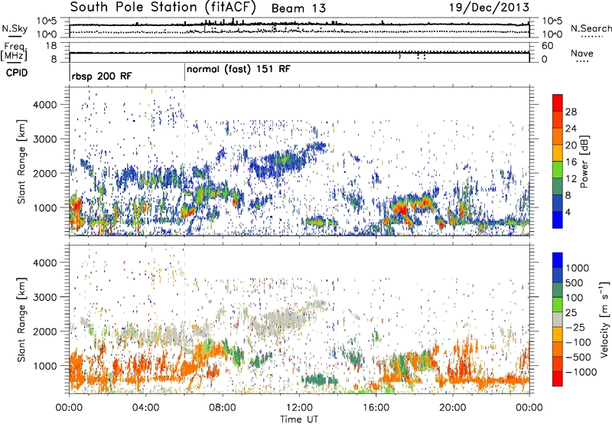Click the green velocity patch near 13:00 at 600 km

[318, 380]
